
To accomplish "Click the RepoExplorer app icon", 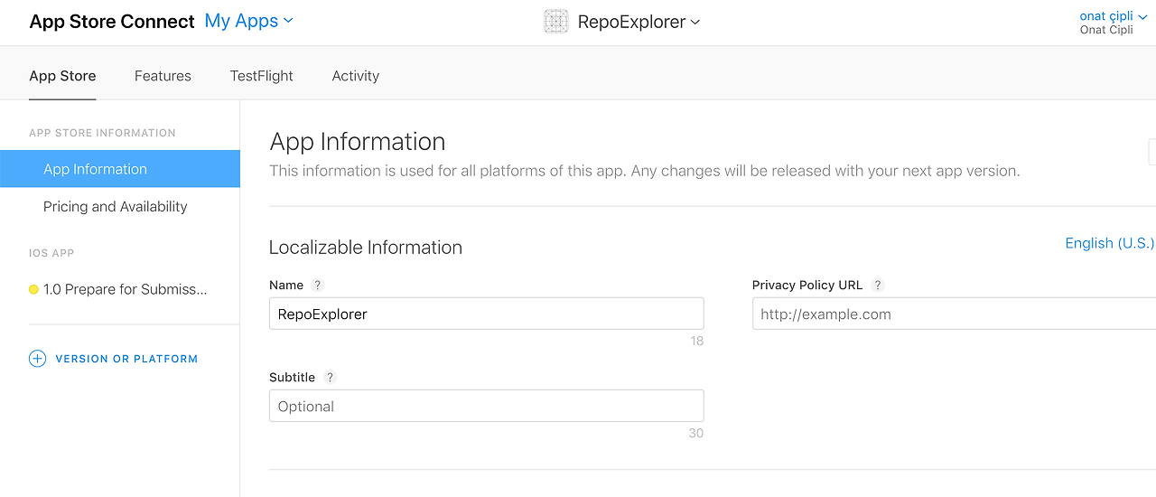I will pos(556,22).
